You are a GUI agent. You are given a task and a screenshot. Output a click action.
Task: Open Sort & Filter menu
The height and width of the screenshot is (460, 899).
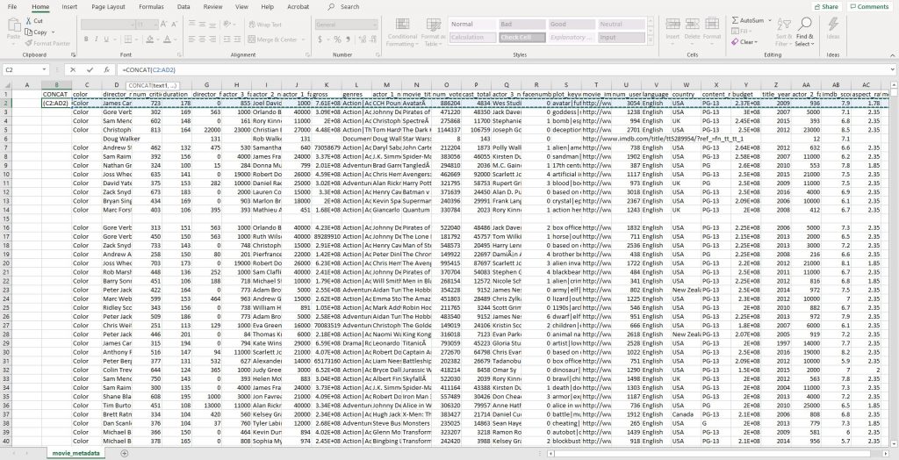[784, 32]
